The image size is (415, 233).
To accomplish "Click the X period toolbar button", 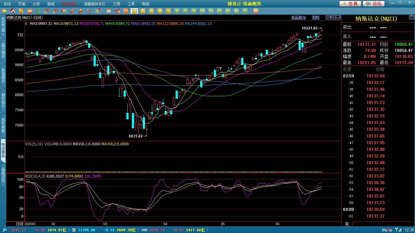I will tap(168, 11).
